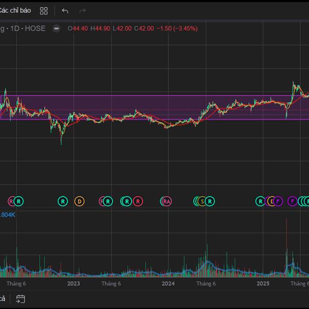
Task: Click the 2025 label on time axis
Action: point(263,283)
